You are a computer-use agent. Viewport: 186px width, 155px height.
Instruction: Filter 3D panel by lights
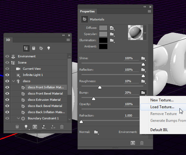click(x=48, y=48)
